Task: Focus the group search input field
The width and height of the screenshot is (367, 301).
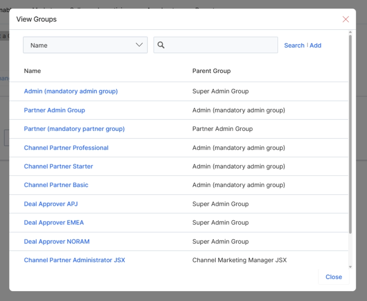Action: tap(216, 45)
